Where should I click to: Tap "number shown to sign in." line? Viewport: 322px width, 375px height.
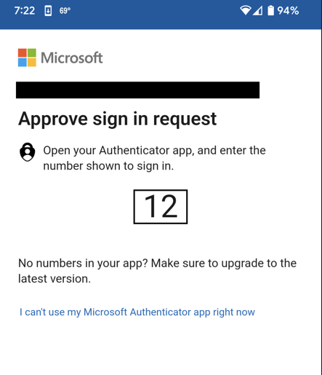(x=108, y=166)
